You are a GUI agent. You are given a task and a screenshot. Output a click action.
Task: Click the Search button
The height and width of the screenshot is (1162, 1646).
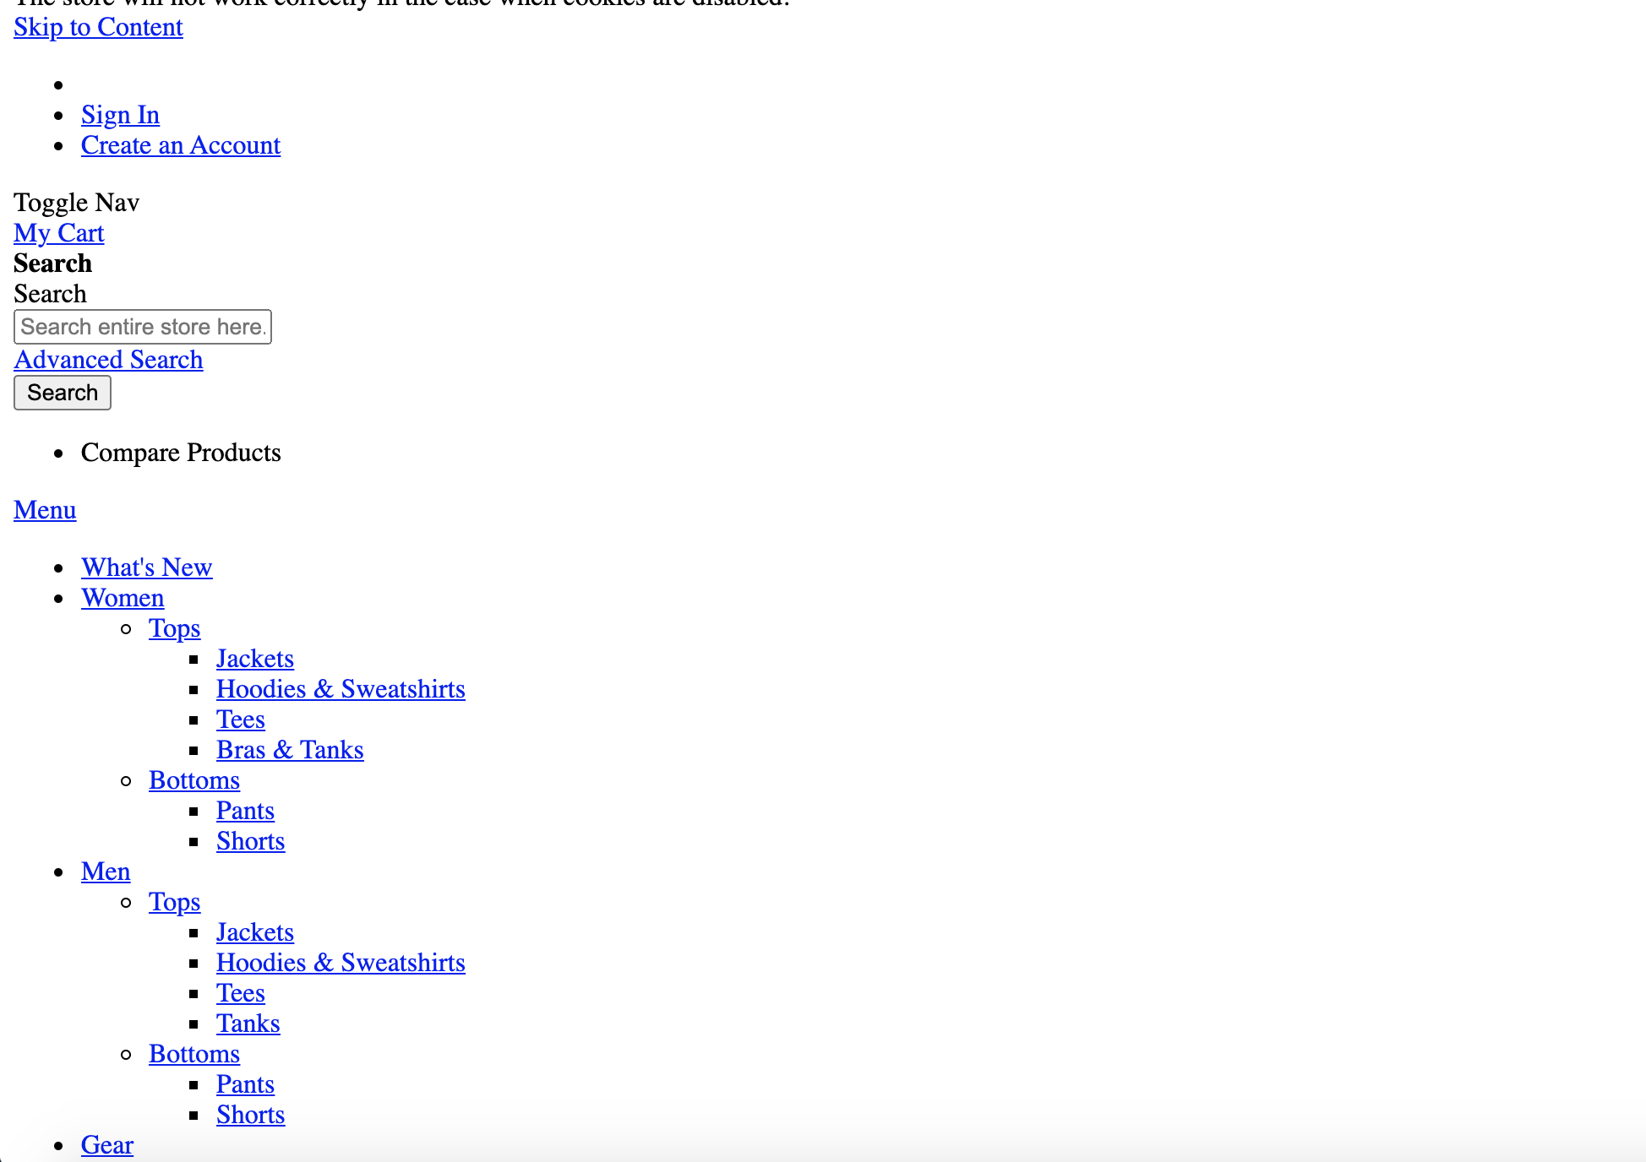pyautogui.click(x=62, y=393)
